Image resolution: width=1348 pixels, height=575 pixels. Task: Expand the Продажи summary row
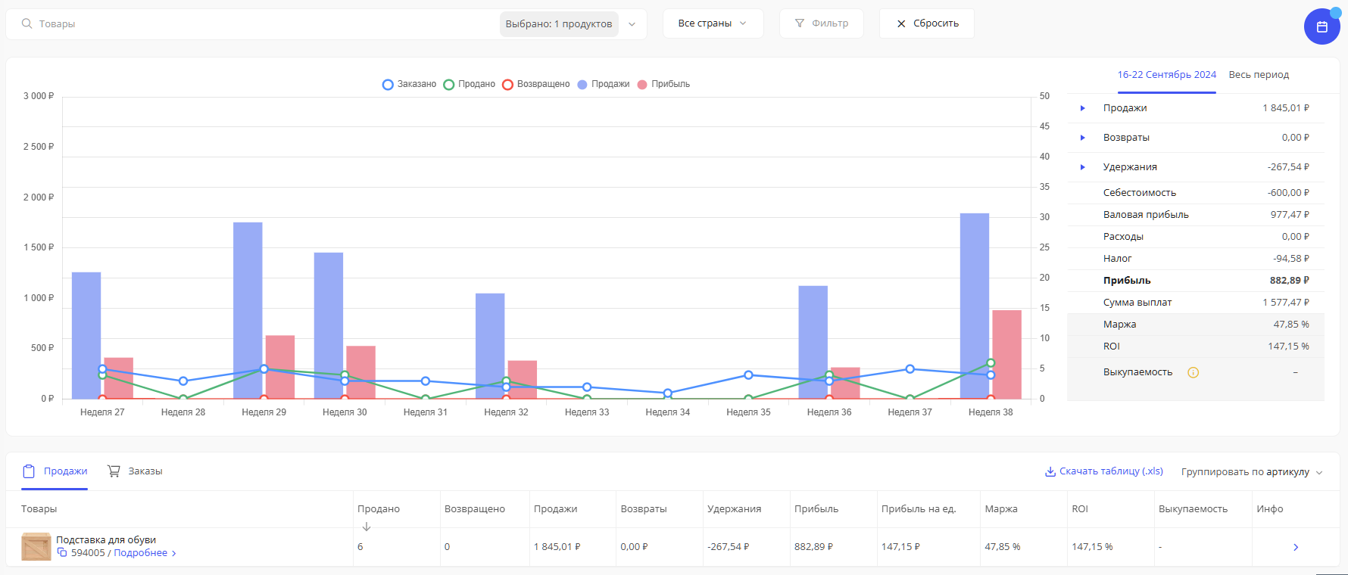1082,108
